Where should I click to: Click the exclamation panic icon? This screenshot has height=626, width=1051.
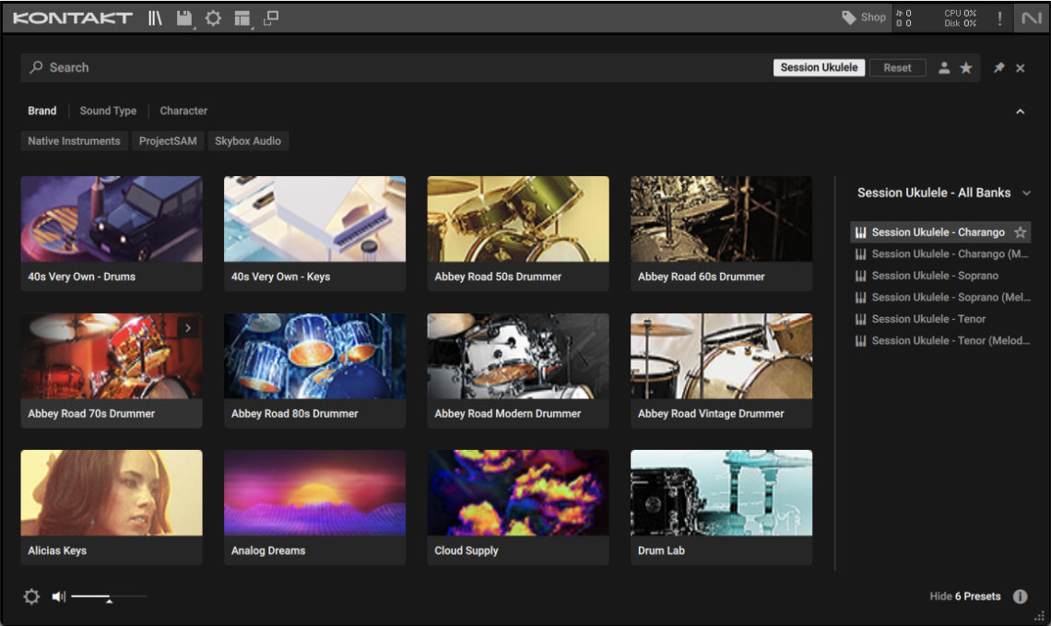(x=999, y=18)
